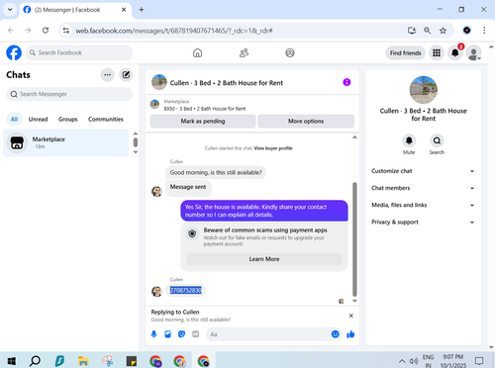Open the Groups icon in top navigation
Screen dimensions: 495x368
point(290,52)
